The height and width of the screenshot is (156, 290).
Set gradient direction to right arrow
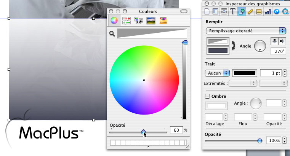pyautogui.click(x=282, y=41)
